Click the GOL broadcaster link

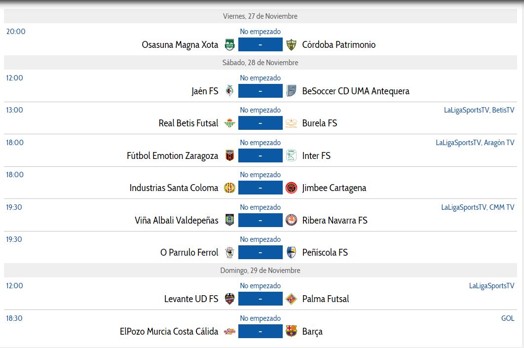(507, 318)
